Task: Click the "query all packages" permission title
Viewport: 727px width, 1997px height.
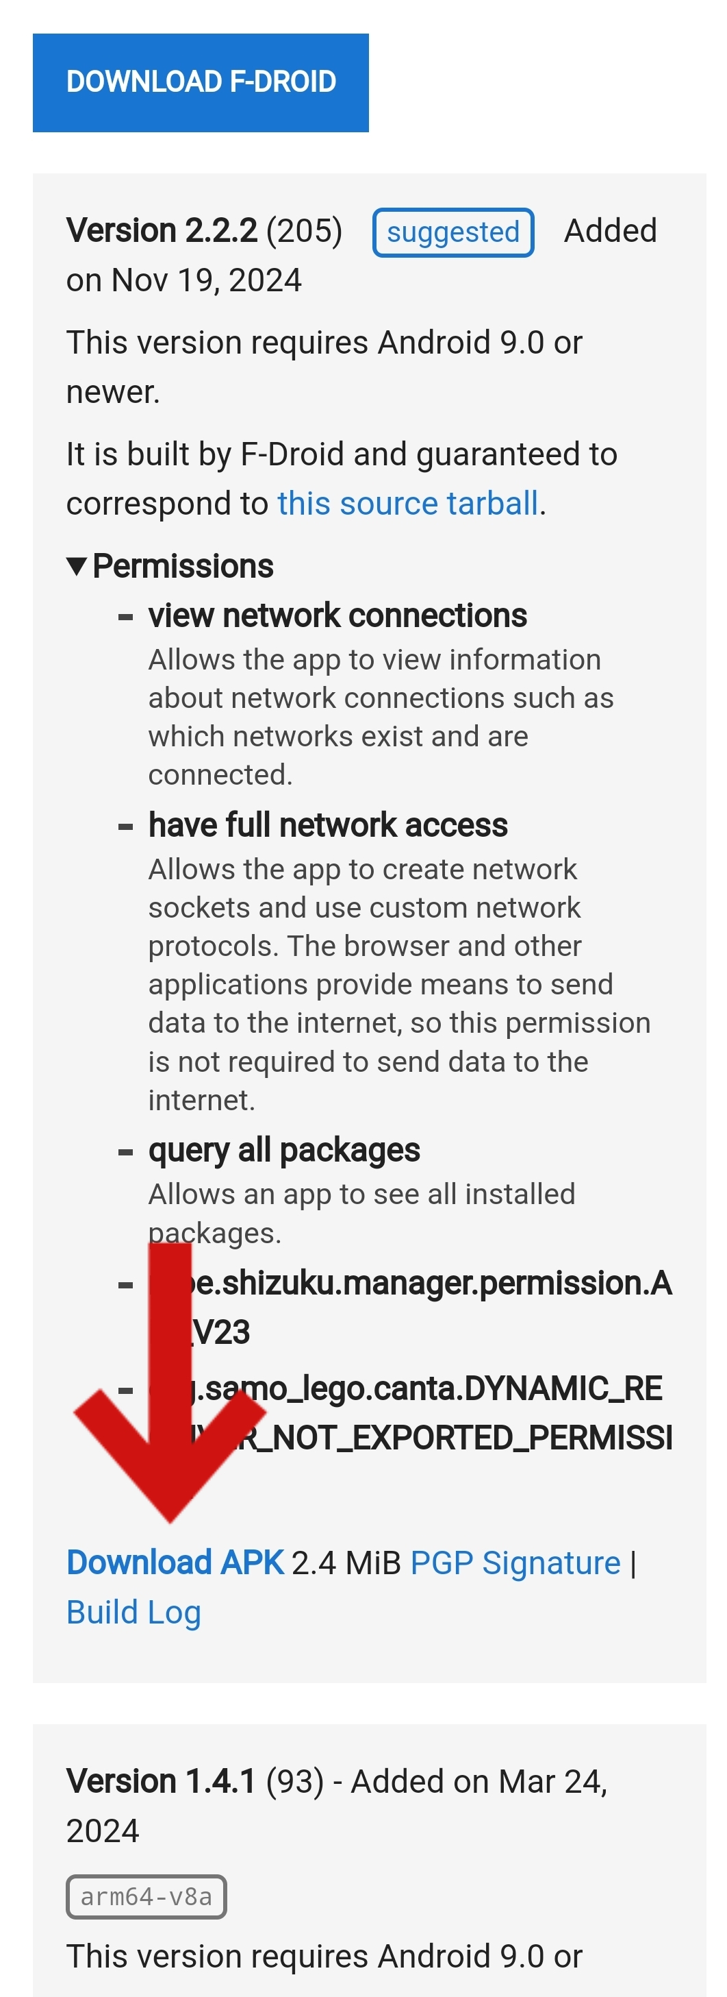Action: [x=284, y=1151]
